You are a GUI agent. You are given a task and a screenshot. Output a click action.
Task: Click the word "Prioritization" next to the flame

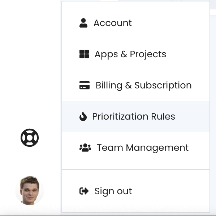point(120,116)
